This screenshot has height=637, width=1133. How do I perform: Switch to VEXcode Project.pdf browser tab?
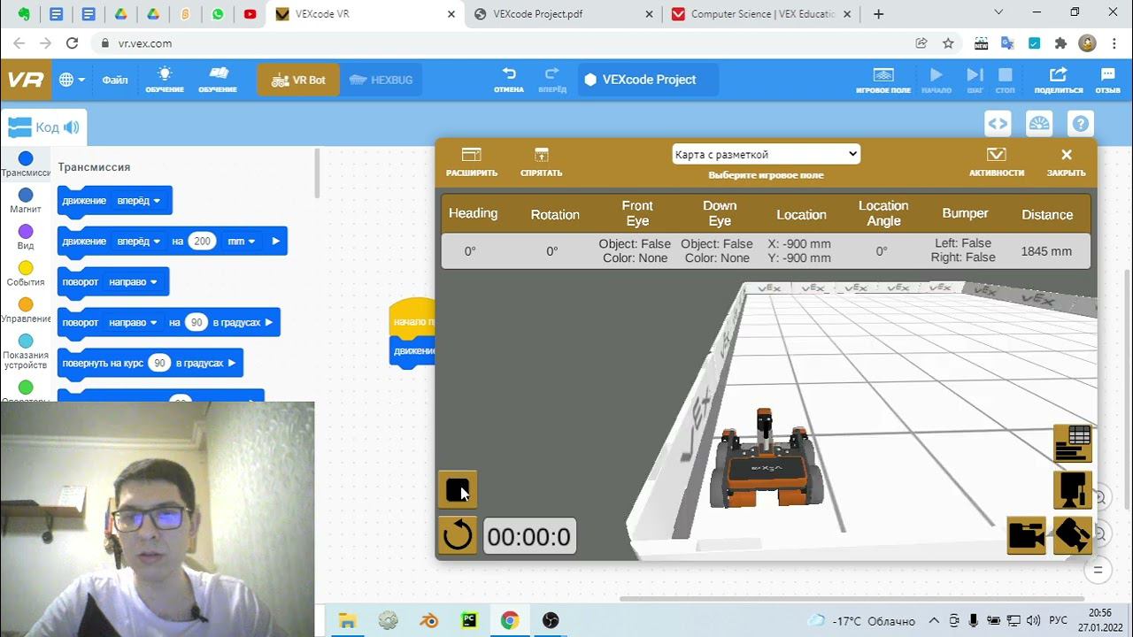click(562, 14)
